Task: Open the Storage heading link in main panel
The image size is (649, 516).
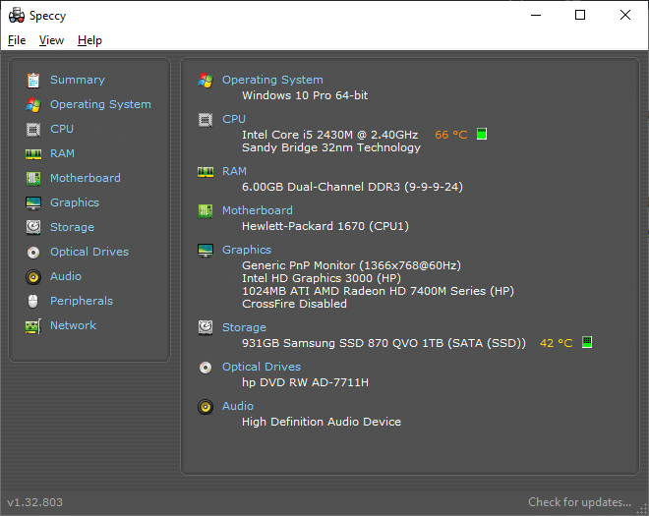Action: point(244,327)
